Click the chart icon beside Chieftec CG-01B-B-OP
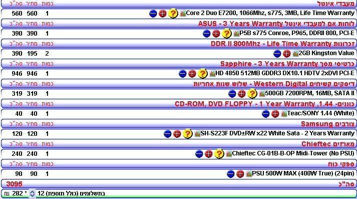This screenshot has height=199, width=357. click(x=229, y=154)
